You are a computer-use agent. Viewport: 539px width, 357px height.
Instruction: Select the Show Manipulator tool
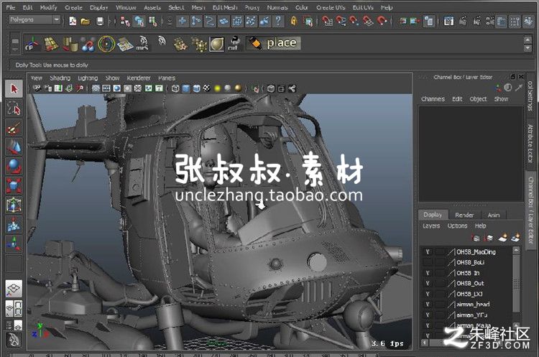pos(14,244)
